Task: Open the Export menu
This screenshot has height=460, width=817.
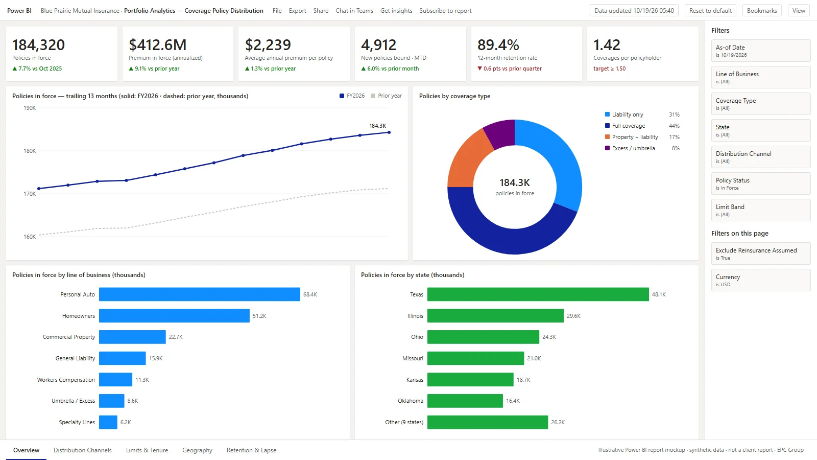Action: click(297, 11)
